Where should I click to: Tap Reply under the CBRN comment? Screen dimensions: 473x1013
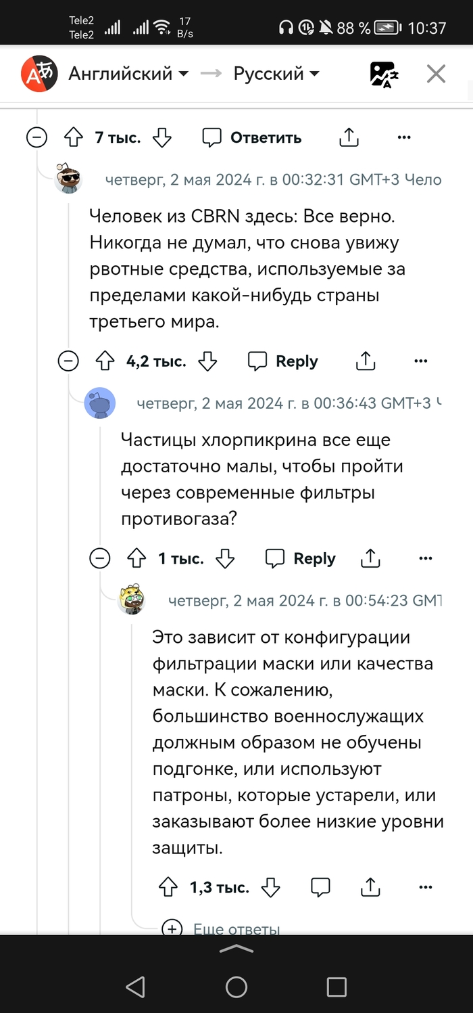tap(284, 361)
